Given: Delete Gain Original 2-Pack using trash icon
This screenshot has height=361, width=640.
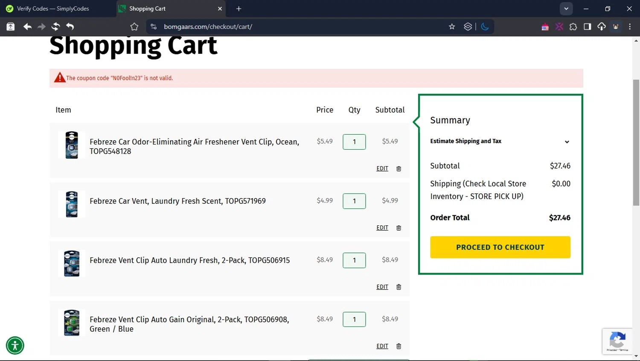Looking at the screenshot, I should tap(399, 347).
